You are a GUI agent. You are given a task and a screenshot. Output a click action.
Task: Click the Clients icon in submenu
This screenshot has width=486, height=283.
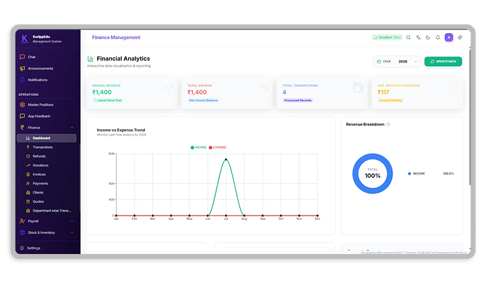click(28, 193)
